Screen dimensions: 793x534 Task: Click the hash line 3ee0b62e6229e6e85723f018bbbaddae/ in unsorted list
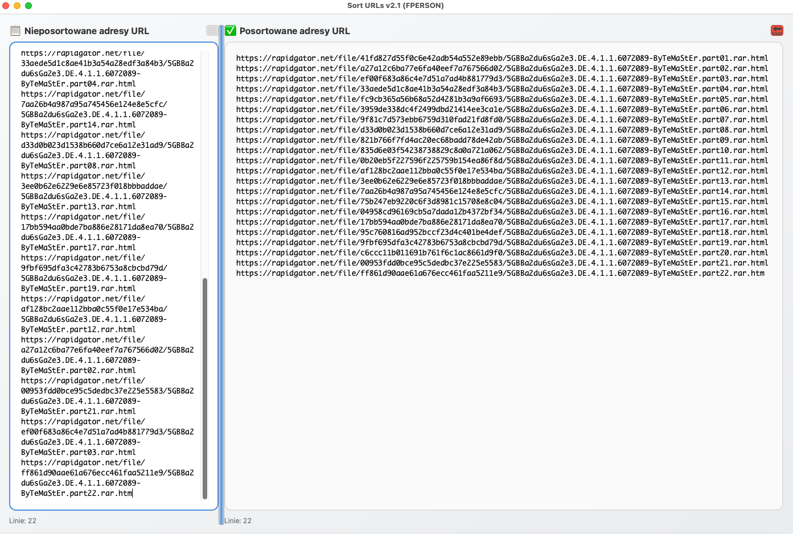(94, 186)
